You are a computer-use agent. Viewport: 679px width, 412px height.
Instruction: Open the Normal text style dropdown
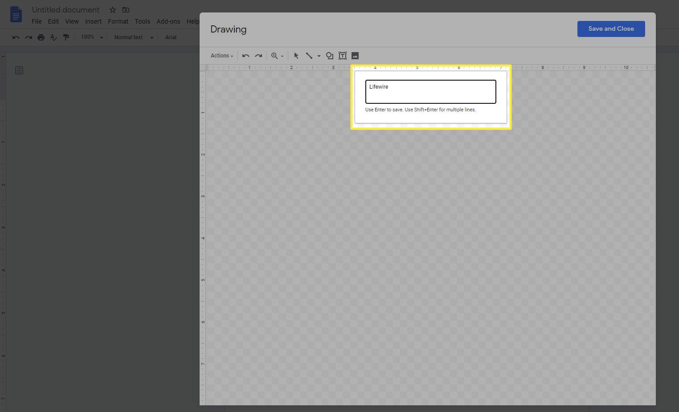point(134,37)
